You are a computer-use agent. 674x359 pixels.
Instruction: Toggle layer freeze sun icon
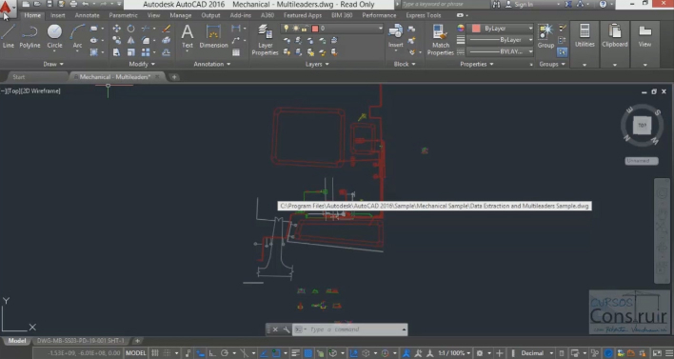coord(296,29)
